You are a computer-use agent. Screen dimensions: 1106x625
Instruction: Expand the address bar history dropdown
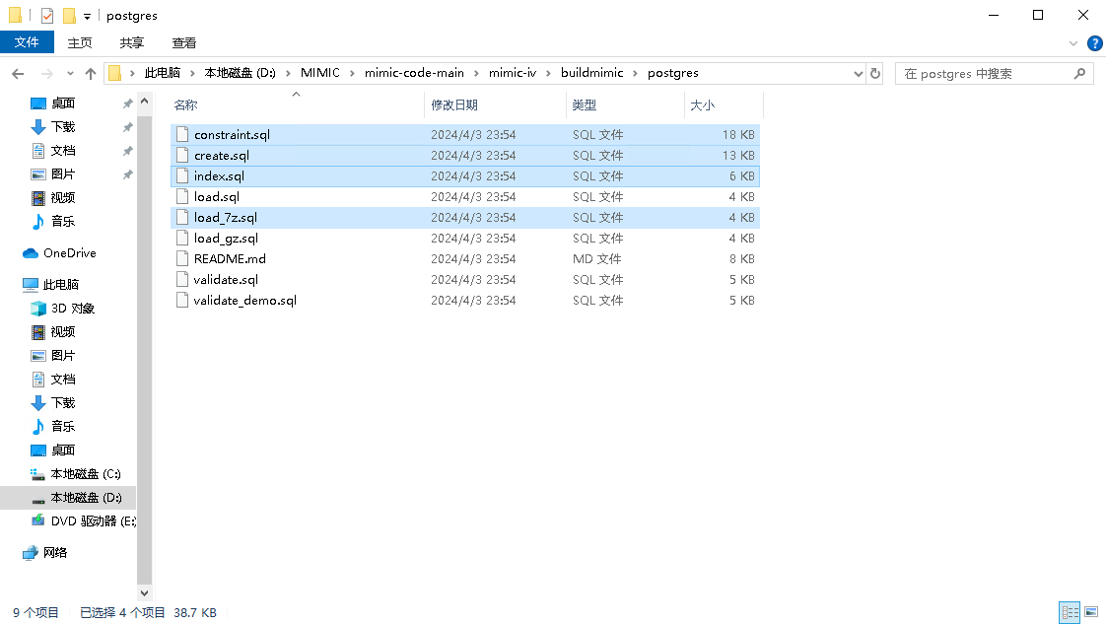tap(858, 73)
